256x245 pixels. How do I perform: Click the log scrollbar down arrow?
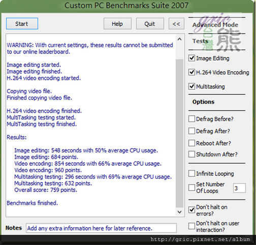coord(180,212)
